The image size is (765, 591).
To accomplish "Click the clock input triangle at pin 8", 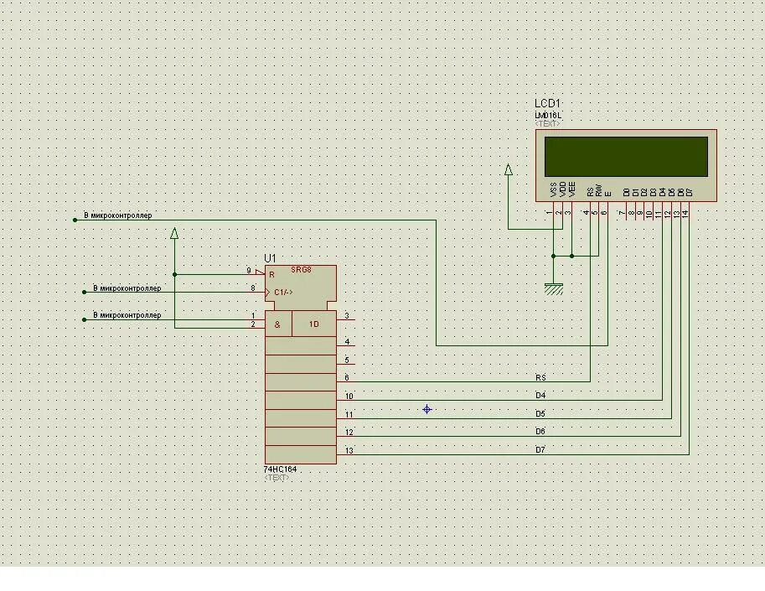I will pyautogui.click(x=267, y=293).
